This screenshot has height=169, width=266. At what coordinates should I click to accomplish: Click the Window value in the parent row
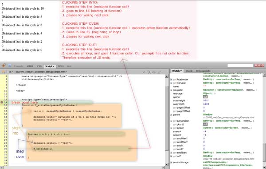(x=207, y=115)
